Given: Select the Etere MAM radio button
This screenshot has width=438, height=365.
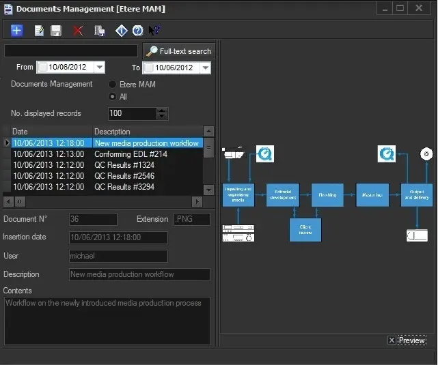Looking at the screenshot, I should (112, 85).
